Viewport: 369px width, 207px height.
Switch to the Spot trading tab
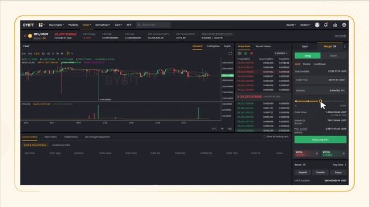click(305, 47)
